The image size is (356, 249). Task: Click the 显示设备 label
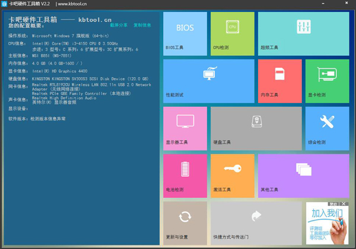point(18,108)
